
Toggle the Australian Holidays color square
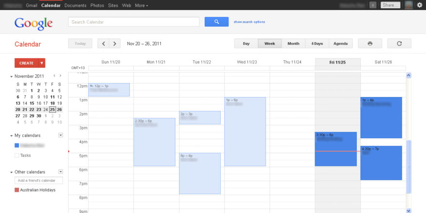(x=17, y=190)
